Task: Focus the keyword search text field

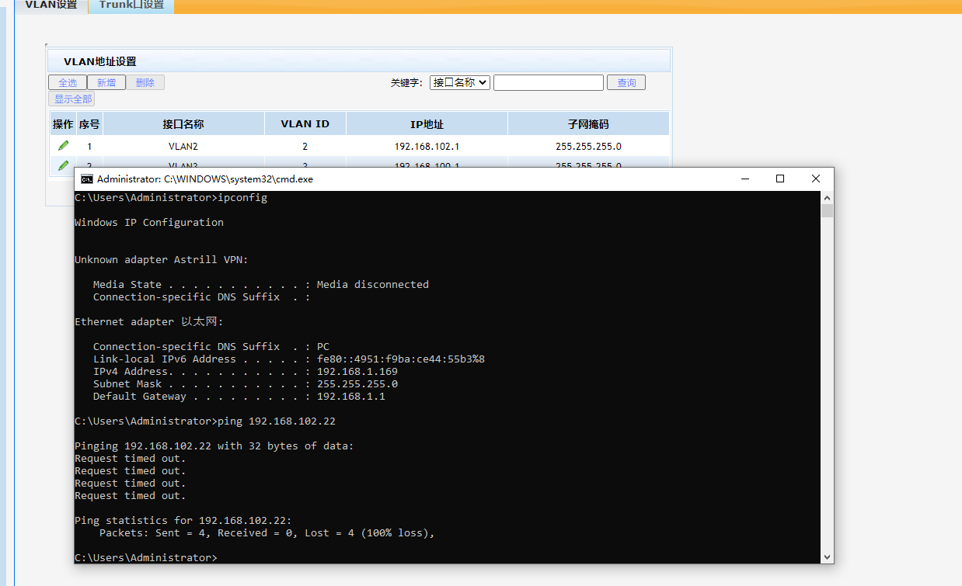Action: click(x=548, y=82)
